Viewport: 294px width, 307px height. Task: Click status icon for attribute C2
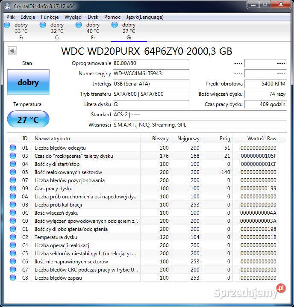coord(13,237)
